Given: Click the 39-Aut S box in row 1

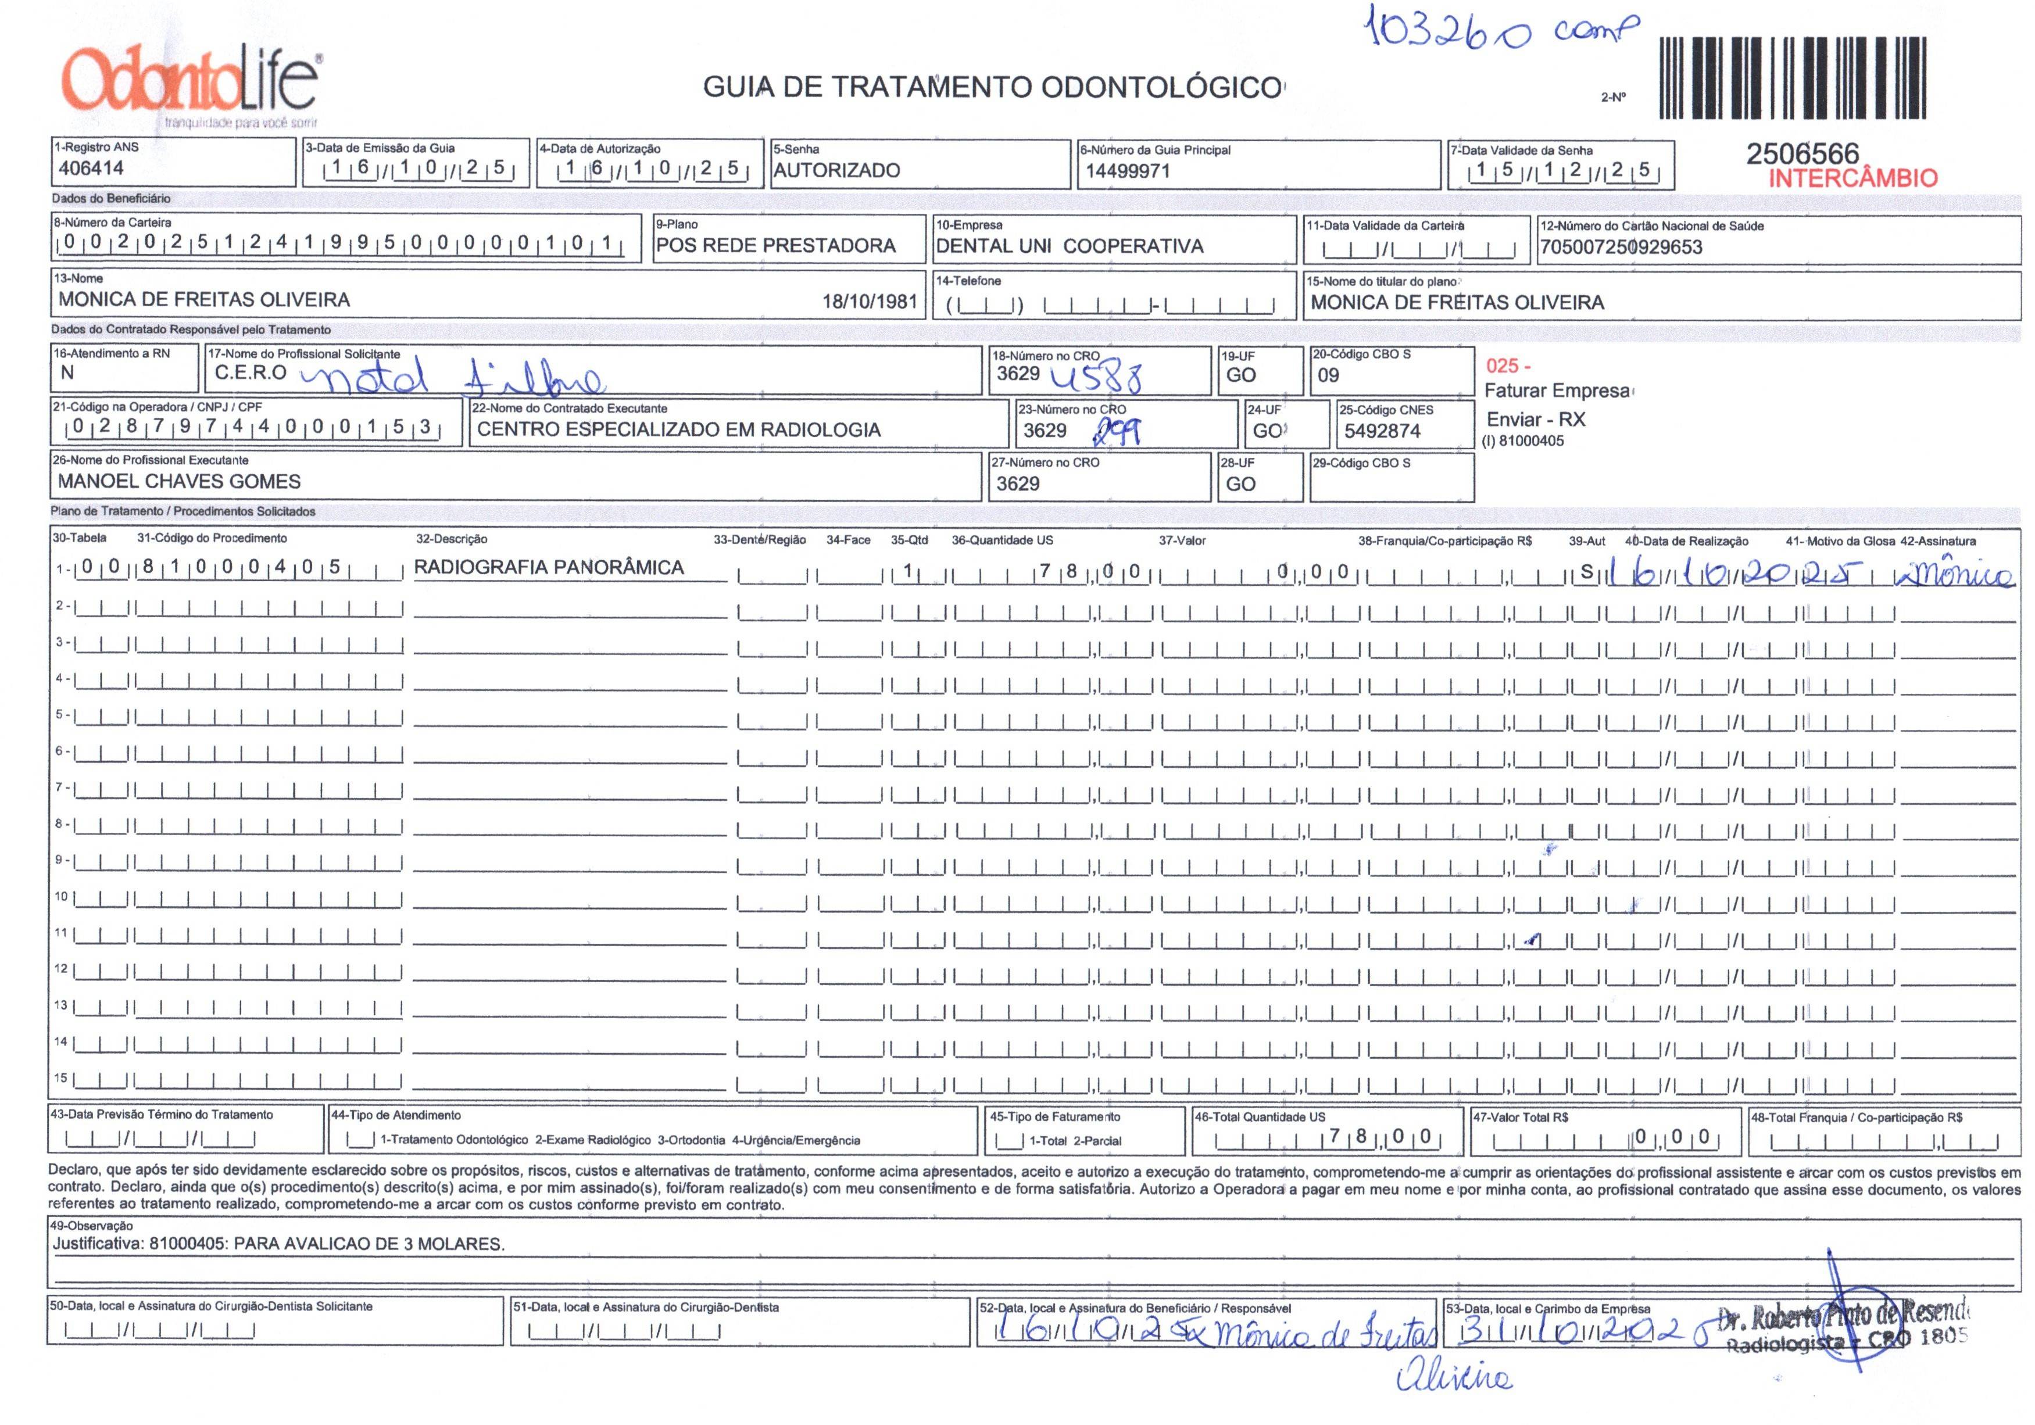Looking at the screenshot, I should point(1586,572).
